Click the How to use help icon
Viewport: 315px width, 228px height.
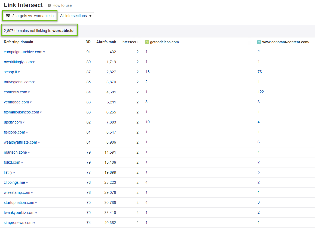click(49, 6)
